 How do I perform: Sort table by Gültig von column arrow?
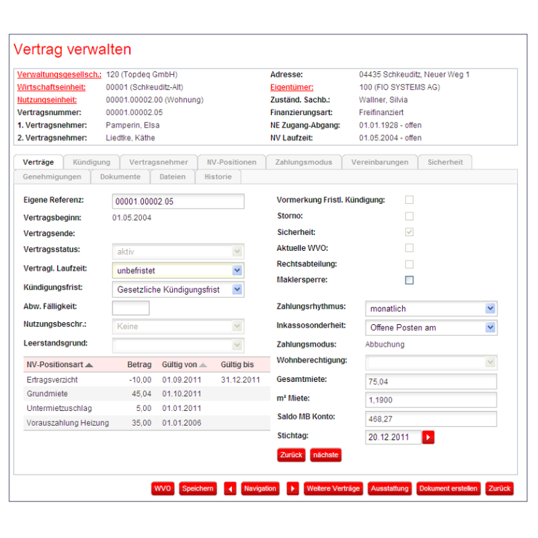[x=202, y=365]
